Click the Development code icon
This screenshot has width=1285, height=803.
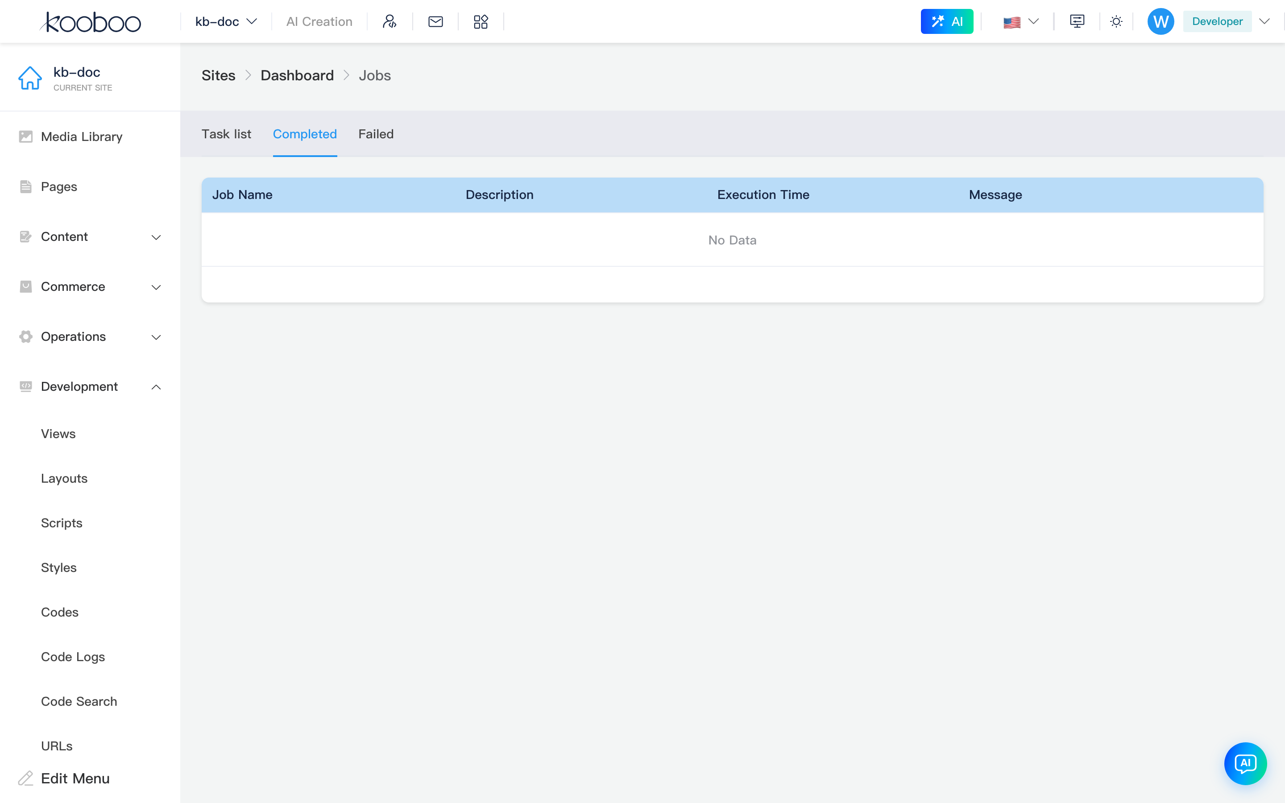[25, 387]
